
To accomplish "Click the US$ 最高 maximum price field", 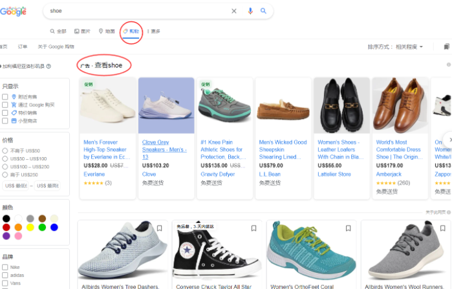I will [48, 186].
